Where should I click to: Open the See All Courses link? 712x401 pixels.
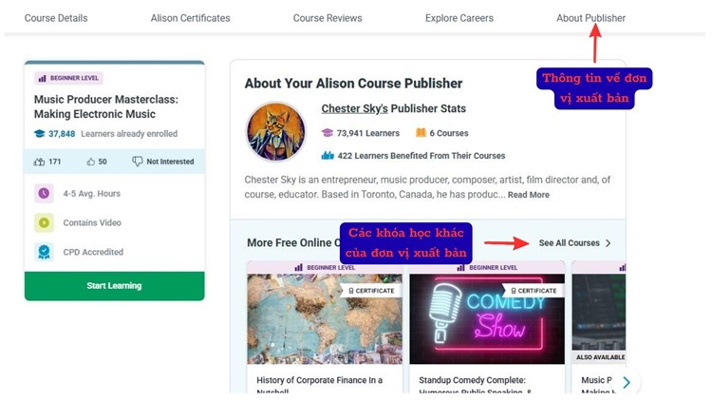tap(574, 242)
